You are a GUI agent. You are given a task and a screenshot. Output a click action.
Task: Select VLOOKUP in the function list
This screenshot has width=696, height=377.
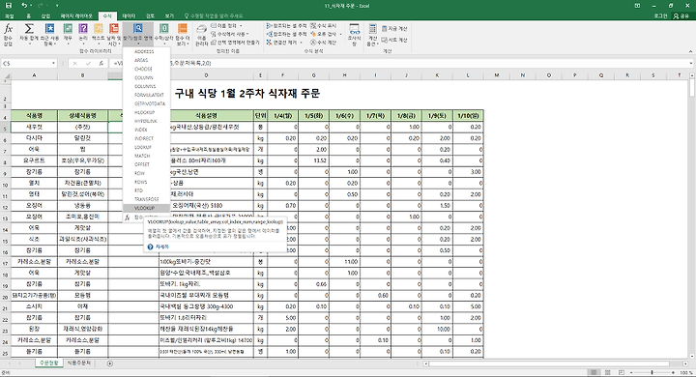coord(146,208)
